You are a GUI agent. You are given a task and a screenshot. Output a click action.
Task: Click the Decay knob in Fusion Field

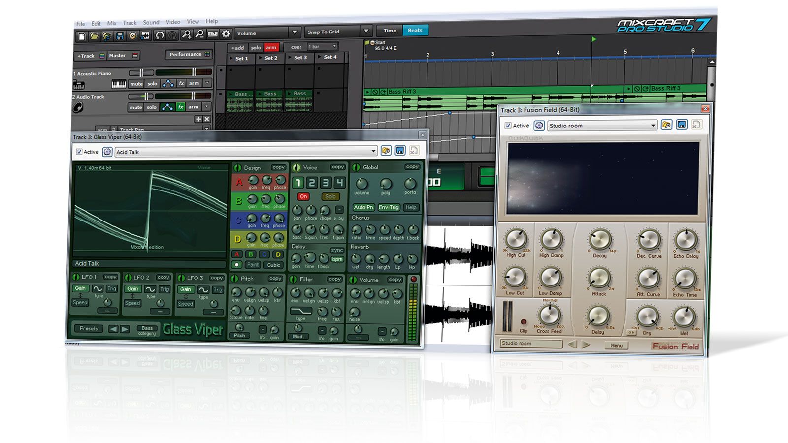click(599, 240)
